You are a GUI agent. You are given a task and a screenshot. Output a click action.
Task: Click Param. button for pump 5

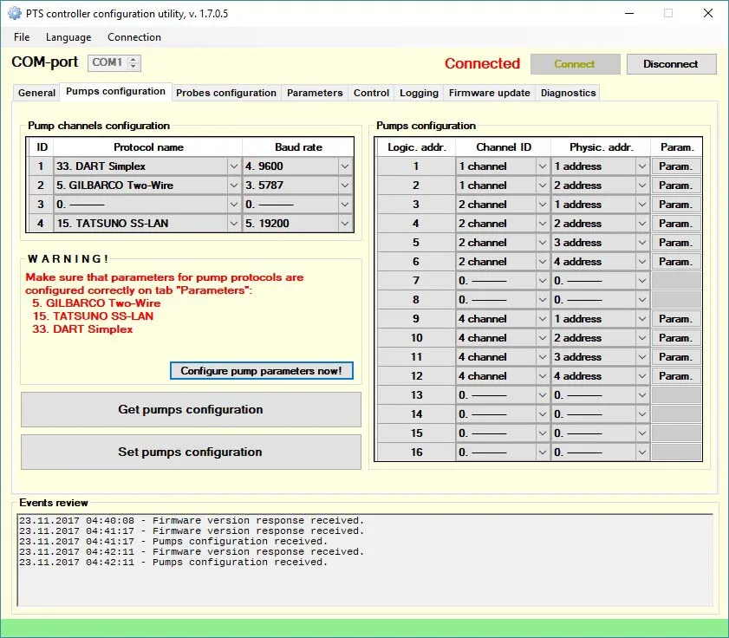coord(675,243)
